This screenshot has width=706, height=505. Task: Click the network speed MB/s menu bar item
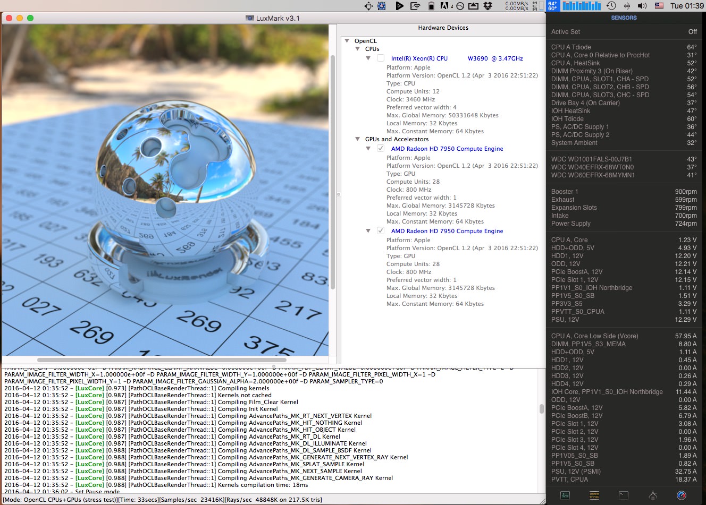tap(517, 6)
